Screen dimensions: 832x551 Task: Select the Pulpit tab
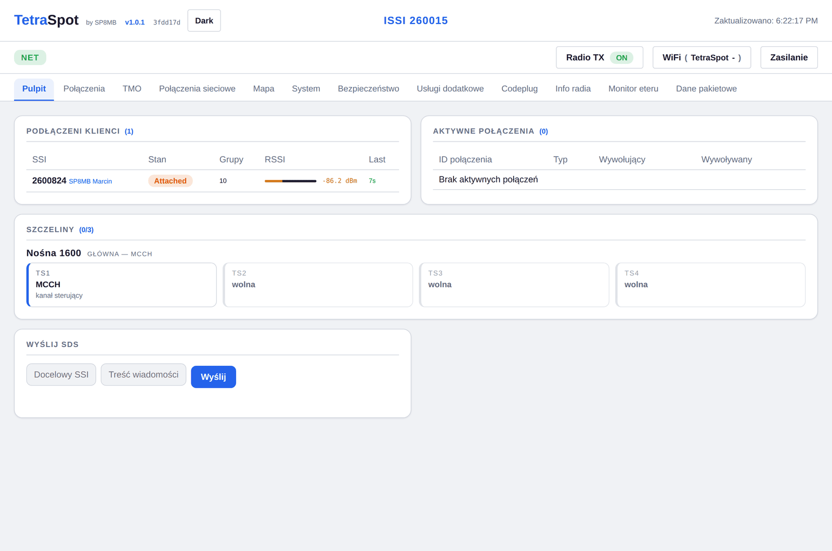coord(34,89)
